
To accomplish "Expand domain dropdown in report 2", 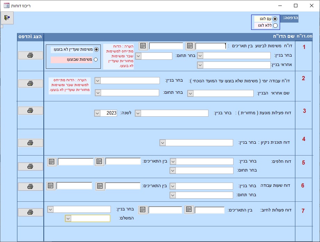I will [98, 93].
